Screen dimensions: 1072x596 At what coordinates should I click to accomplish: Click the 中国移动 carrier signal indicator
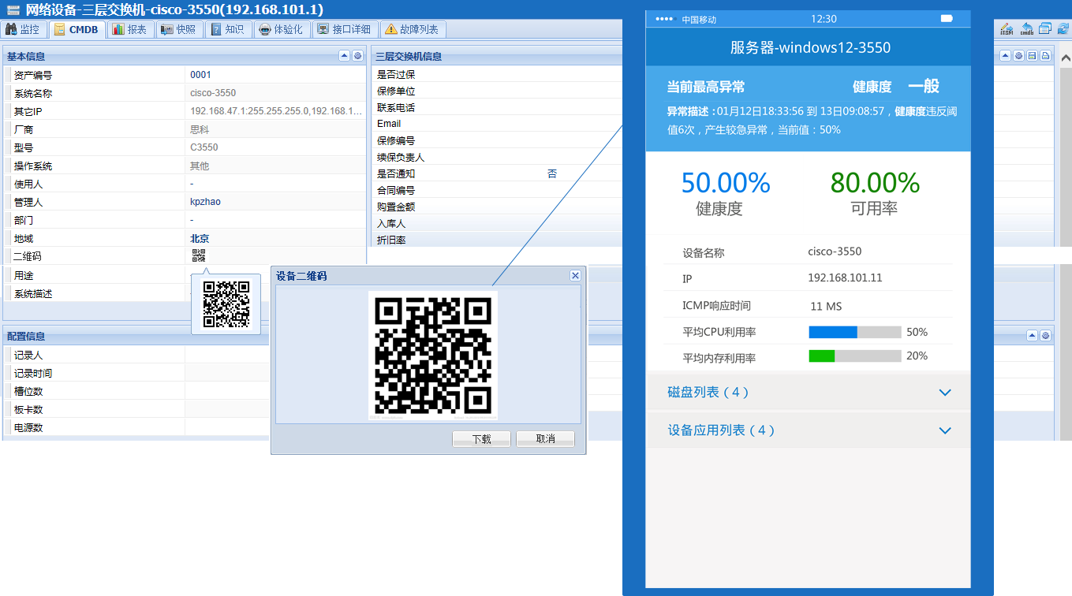click(686, 19)
